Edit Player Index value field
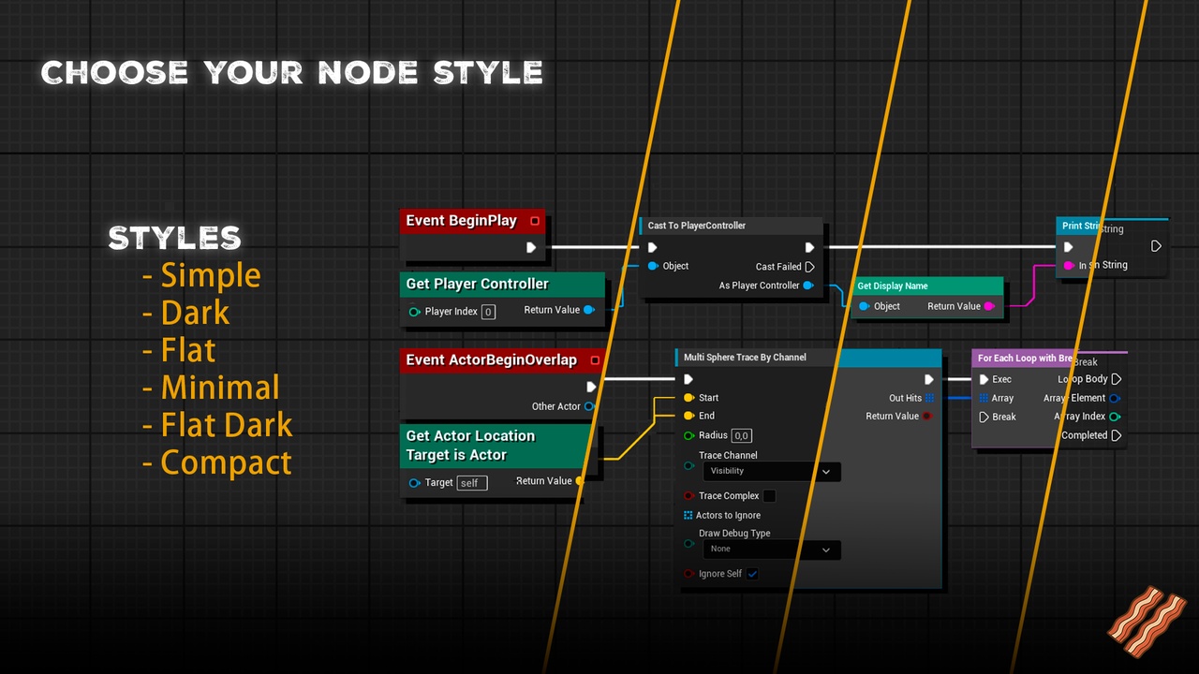This screenshot has height=674, width=1199. [488, 312]
